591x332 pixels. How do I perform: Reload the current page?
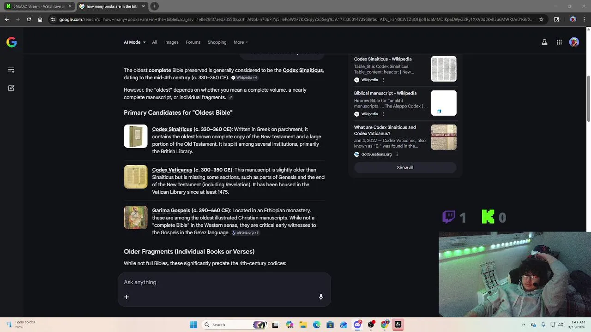pyautogui.click(x=29, y=19)
